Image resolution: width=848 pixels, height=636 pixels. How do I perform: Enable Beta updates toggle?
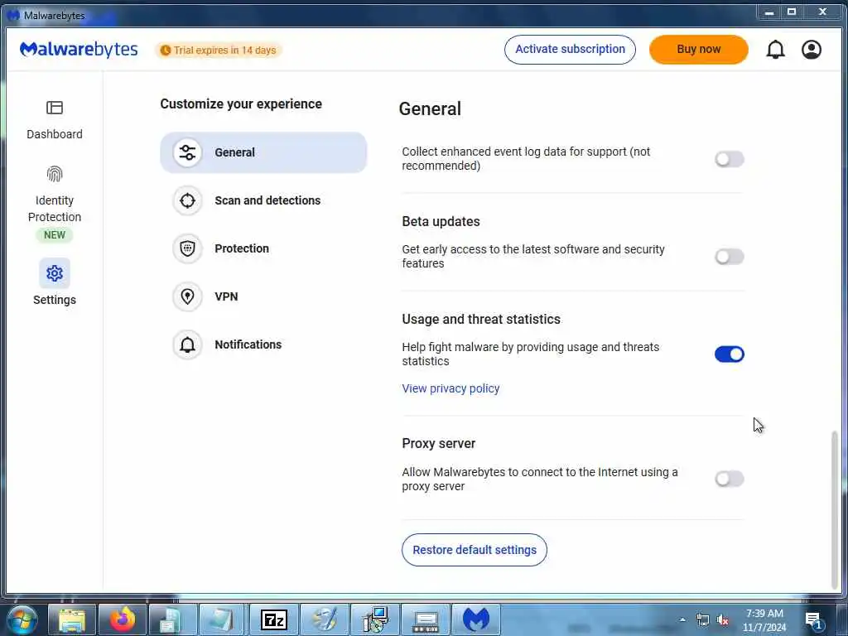(x=729, y=257)
